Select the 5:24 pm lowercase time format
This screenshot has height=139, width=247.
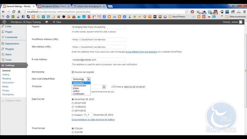click(x=73, y=129)
